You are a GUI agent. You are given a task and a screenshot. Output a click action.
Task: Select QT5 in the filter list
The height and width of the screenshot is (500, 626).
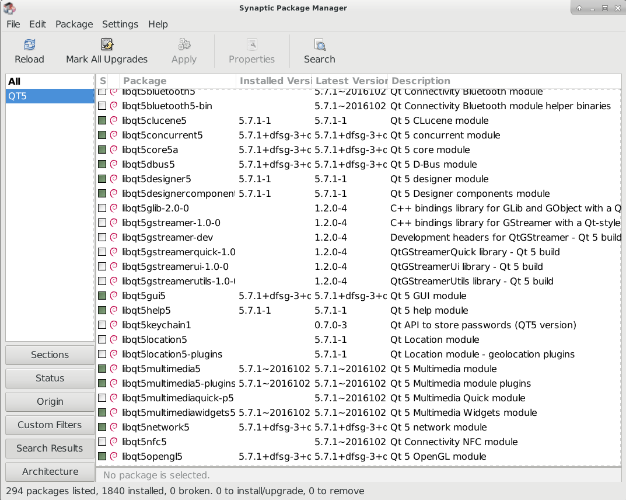click(x=50, y=96)
